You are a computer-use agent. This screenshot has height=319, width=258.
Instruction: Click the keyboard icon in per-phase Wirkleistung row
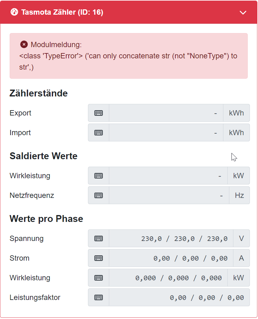(99, 278)
